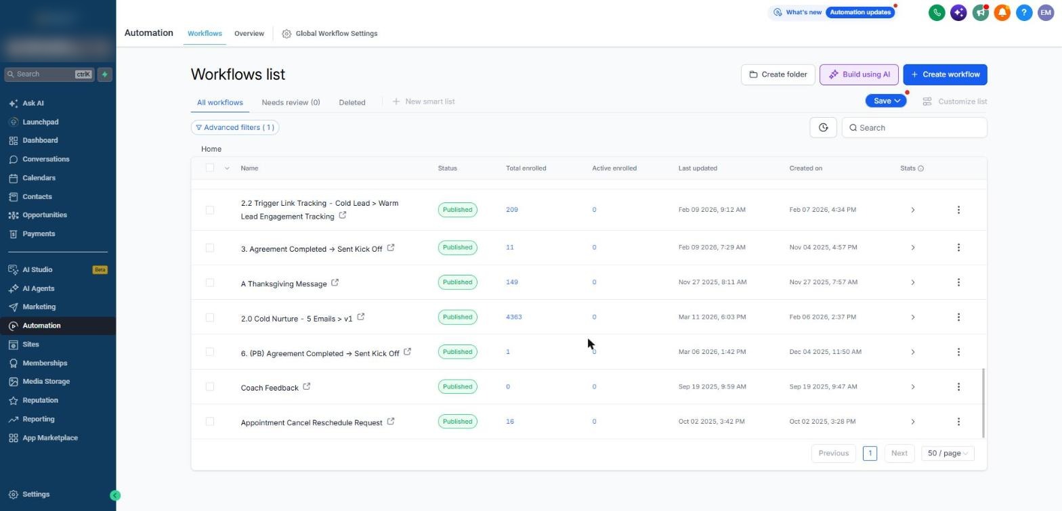Check the 3. Agreement Completed row
Viewport: 1062px width, 511px height.
210,248
